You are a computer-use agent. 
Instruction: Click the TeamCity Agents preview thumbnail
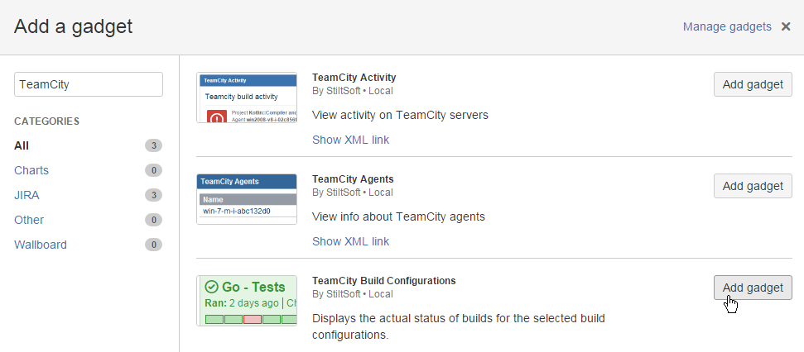[247, 199]
